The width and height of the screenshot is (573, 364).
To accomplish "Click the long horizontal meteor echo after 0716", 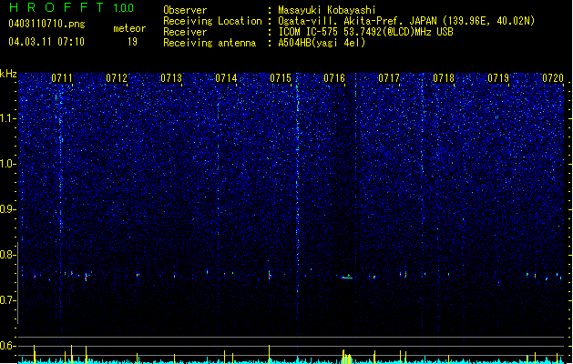I will [x=347, y=278].
